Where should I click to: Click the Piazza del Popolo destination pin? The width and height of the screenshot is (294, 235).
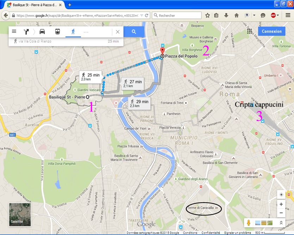pyautogui.click(x=162, y=51)
